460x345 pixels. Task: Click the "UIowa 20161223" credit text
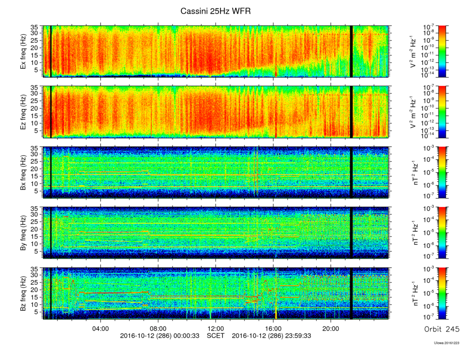(x=447, y=343)
